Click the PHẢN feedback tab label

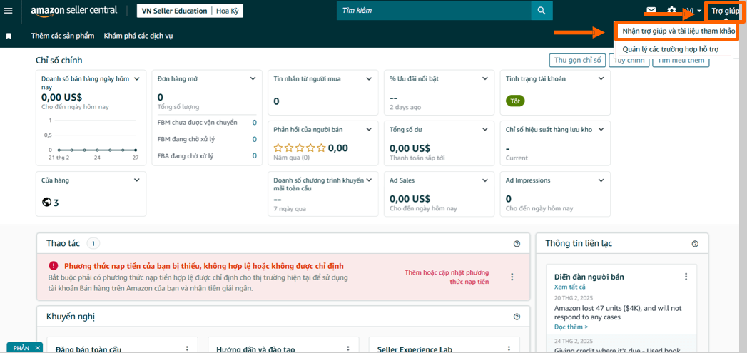tap(21, 348)
